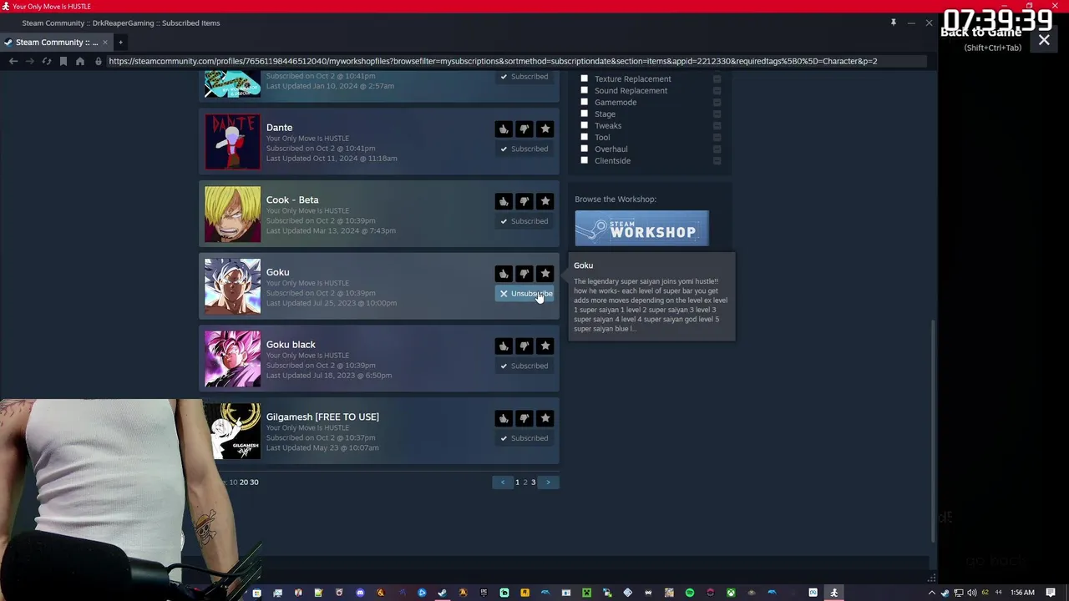Screen dimensions: 1069x601
Task: Open the Cook - Beta thumbnail
Action: pyautogui.click(x=232, y=214)
